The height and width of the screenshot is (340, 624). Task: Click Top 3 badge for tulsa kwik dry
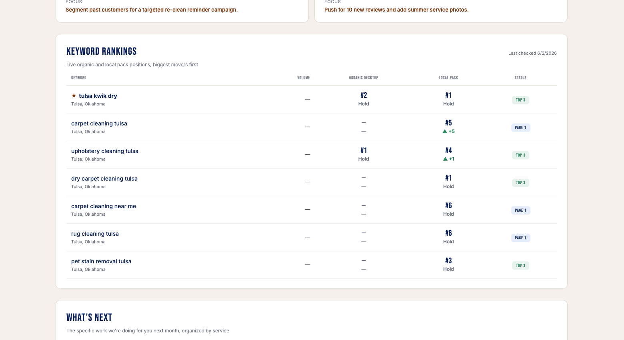[x=520, y=100]
